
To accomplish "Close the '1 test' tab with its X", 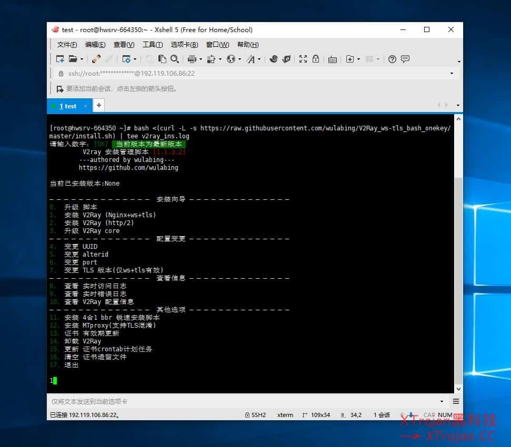I will (x=85, y=106).
